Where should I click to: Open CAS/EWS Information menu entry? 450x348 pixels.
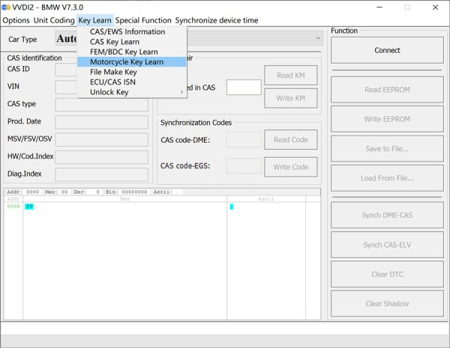click(x=127, y=32)
